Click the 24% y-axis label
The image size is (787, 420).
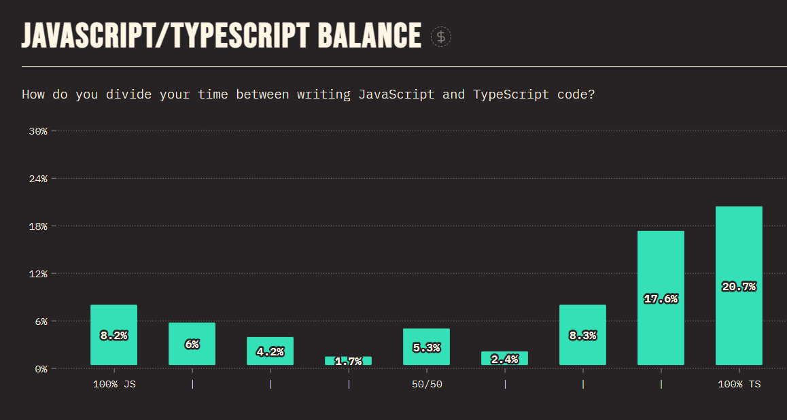pyautogui.click(x=38, y=179)
